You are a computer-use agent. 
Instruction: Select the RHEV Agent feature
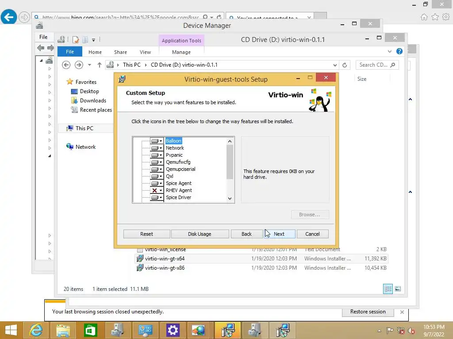point(179,190)
